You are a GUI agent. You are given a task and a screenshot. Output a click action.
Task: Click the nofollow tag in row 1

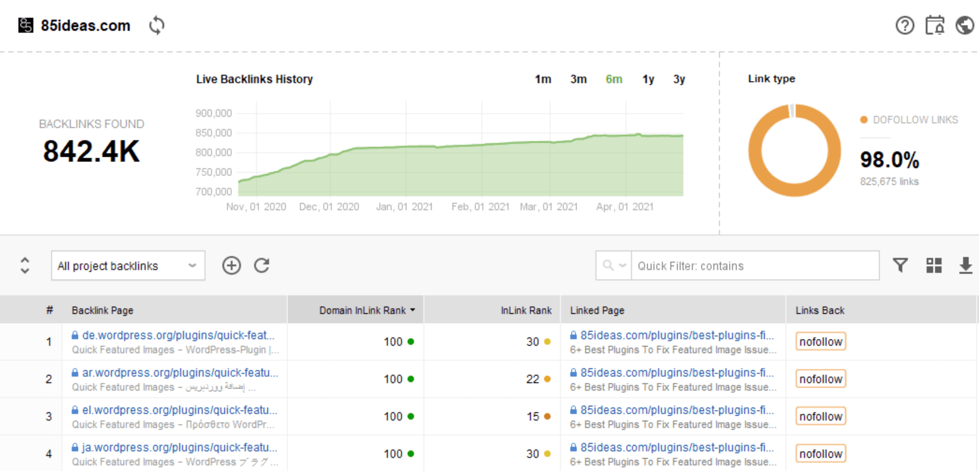821,341
